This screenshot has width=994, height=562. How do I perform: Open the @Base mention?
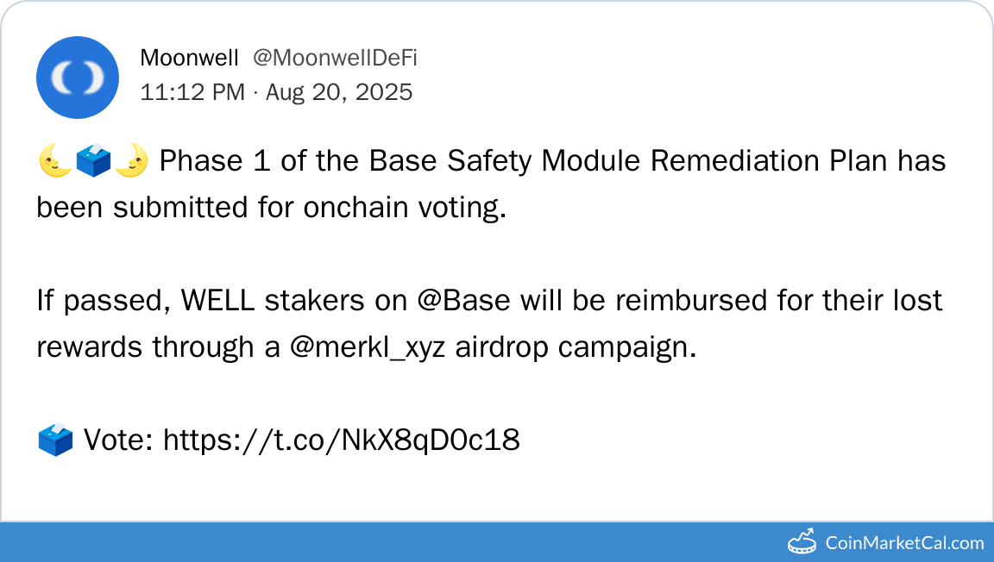[462, 301]
